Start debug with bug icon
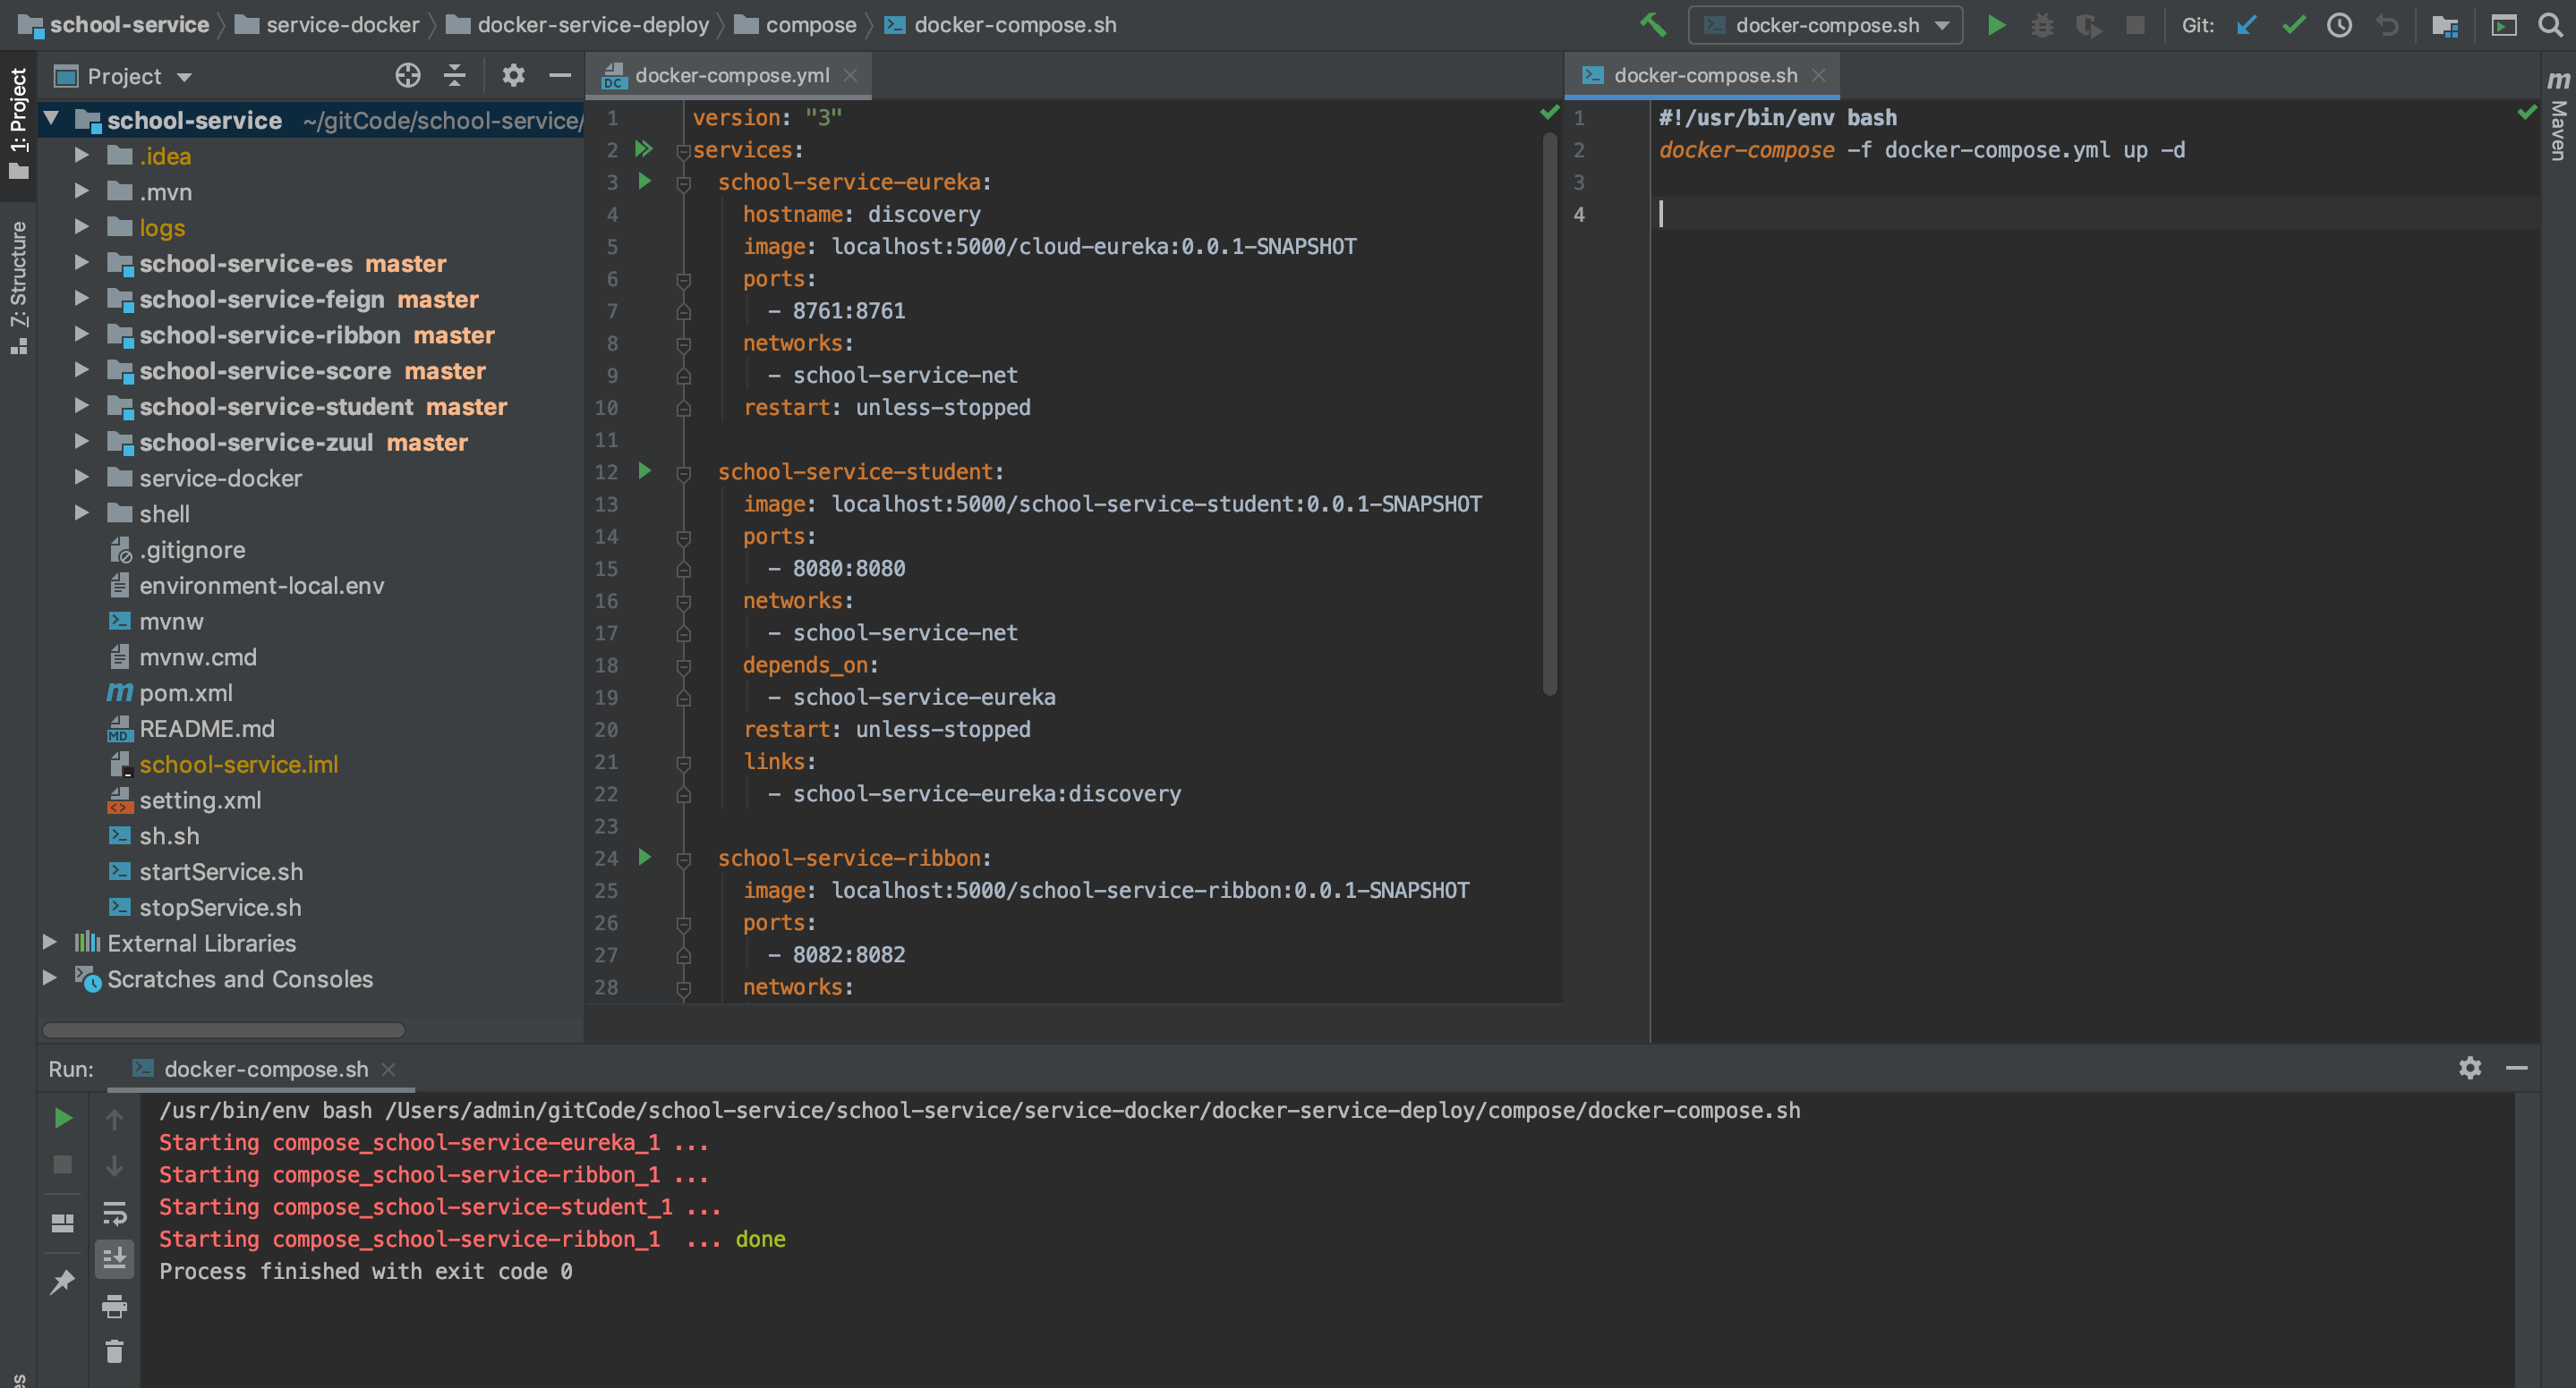The width and height of the screenshot is (2576, 1388). (x=2042, y=25)
